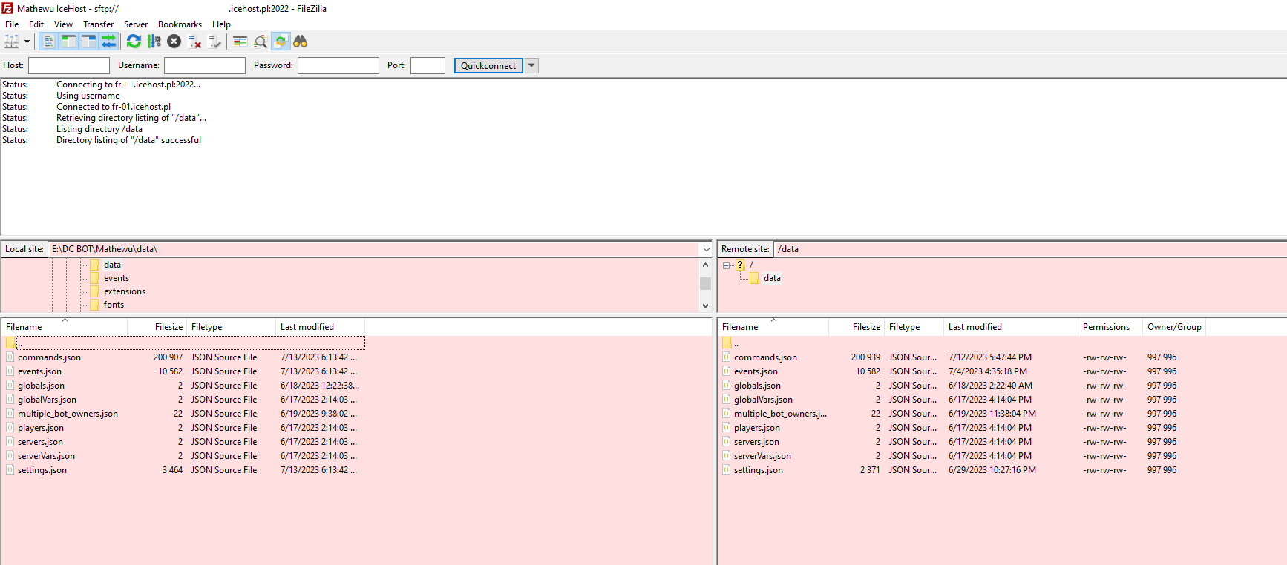
Task: Select the local 'events' folder in tree
Action: [117, 278]
